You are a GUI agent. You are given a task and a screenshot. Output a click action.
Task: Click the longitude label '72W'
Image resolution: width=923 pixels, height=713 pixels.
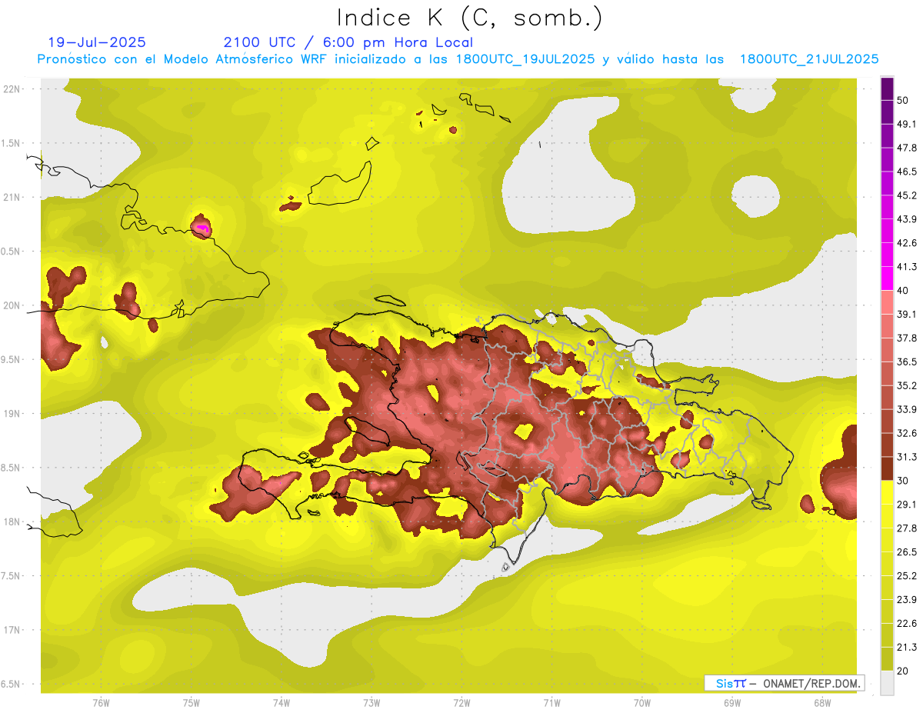[461, 702]
